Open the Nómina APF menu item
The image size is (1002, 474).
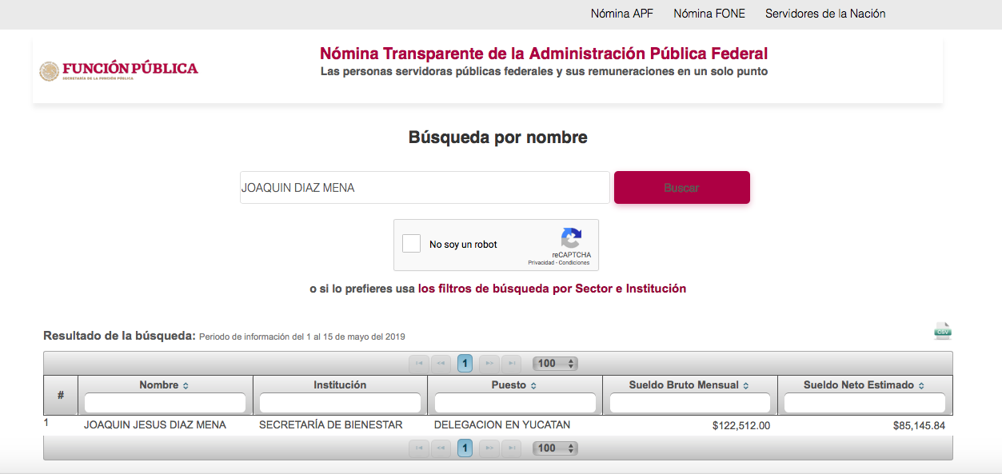621,14
